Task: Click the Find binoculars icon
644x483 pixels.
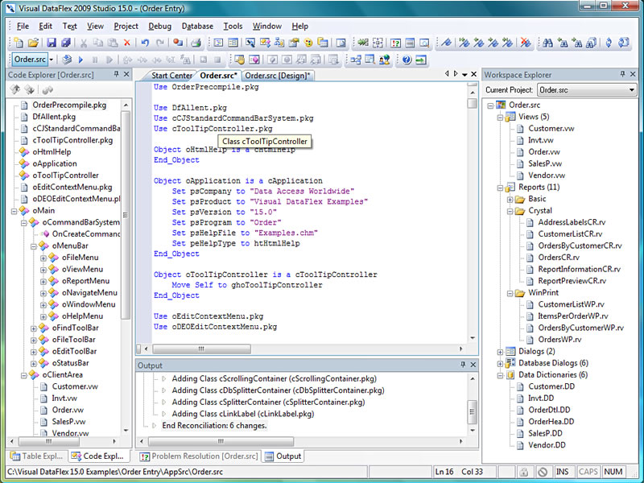Action: [547, 43]
